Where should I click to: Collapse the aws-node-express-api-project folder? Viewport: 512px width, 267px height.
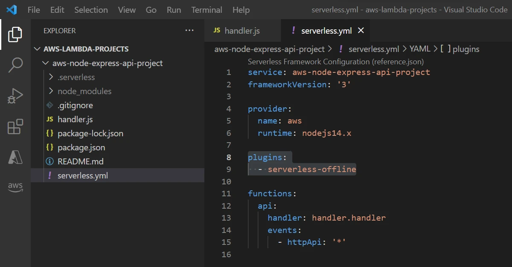tap(46, 63)
